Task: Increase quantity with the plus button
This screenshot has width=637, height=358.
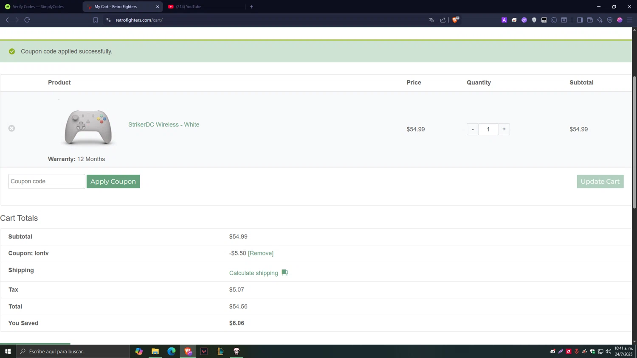Action: (504, 129)
